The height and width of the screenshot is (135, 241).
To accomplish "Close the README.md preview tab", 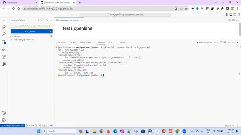I will [82, 20].
